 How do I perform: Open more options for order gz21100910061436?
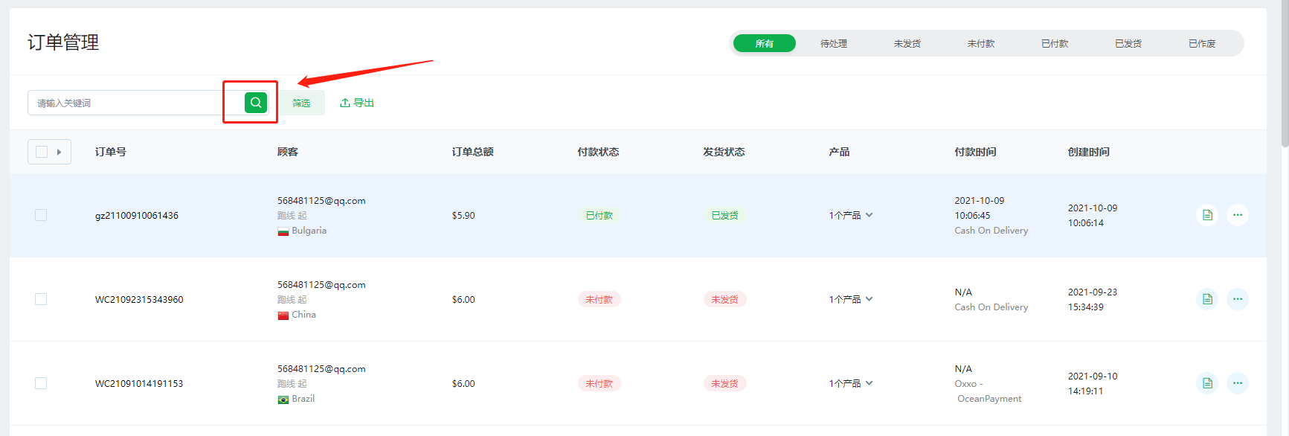pos(1237,215)
